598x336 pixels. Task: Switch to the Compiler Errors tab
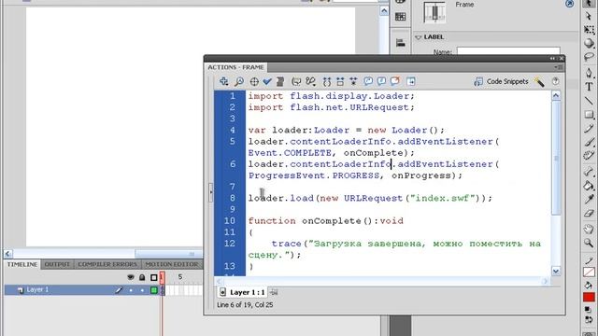tap(107, 264)
